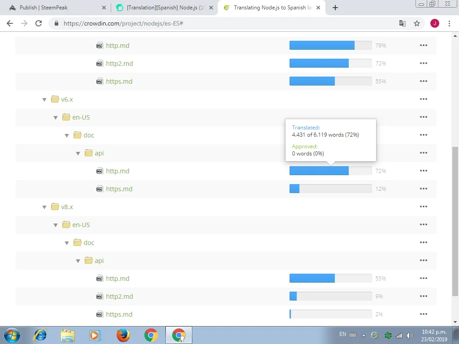Click the 9% progress bar of v8.x http2.md
This screenshot has width=459, height=344.
pos(330,297)
